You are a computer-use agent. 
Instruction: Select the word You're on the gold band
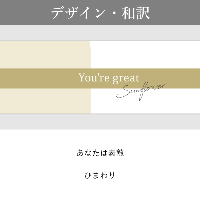pyautogui.click(x=94, y=78)
